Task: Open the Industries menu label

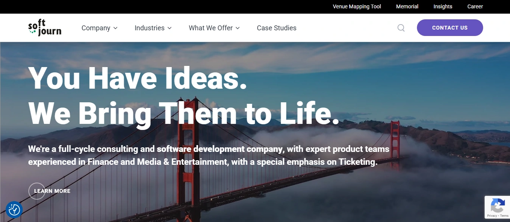Action: point(149,28)
